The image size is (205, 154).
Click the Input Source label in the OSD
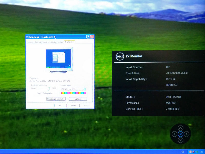click(134, 67)
